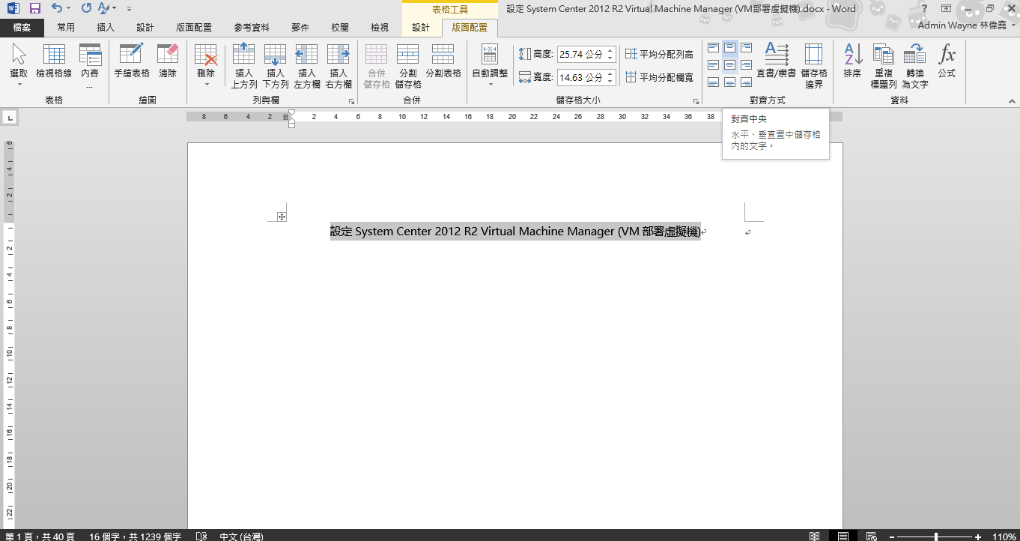
Task: Change text direction with 直書/橫書
Action: click(x=777, y=61)
